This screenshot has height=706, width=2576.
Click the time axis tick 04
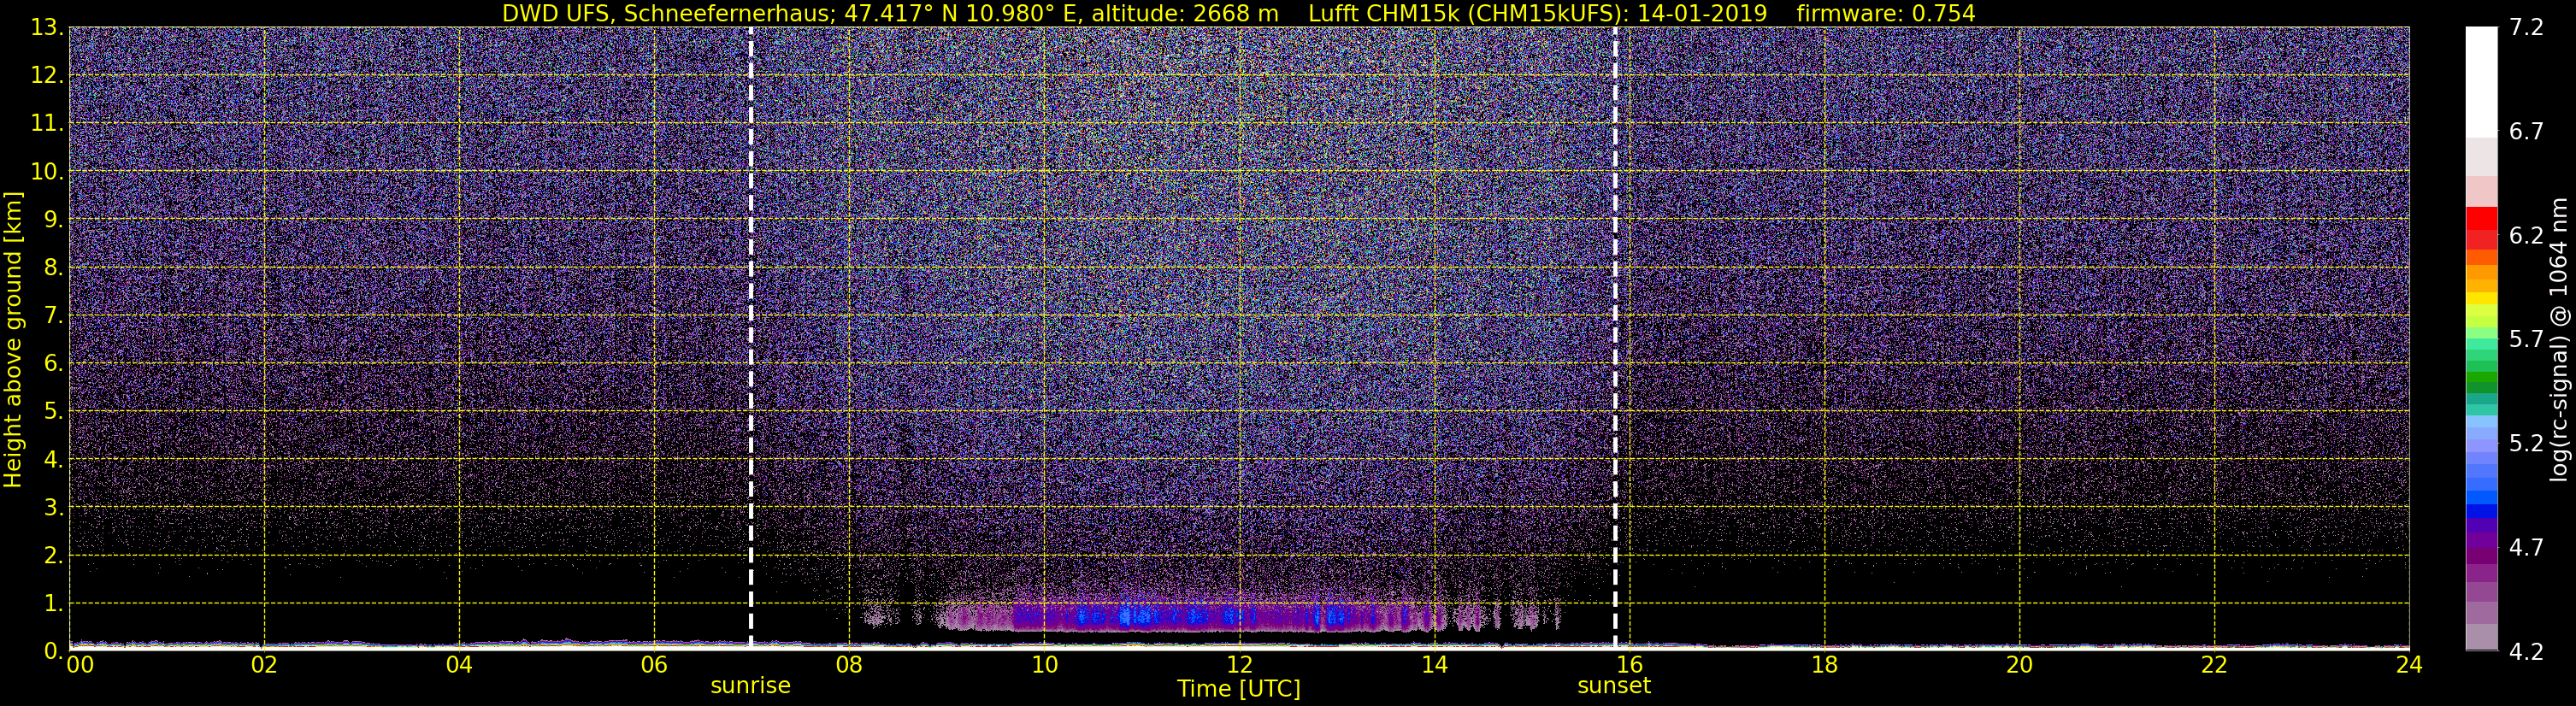459,664
